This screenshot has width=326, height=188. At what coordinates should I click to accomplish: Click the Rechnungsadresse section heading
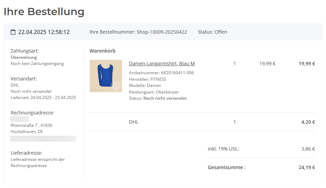pos(32,113)
